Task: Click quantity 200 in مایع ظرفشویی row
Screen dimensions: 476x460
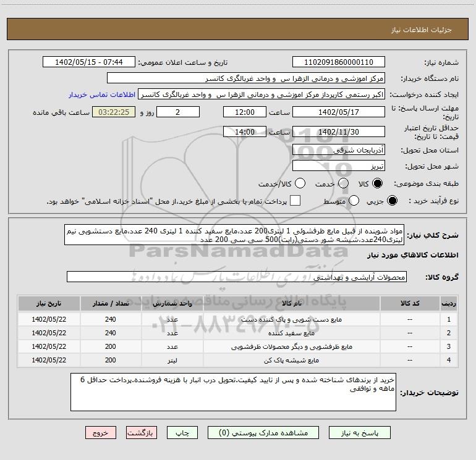Action: (111, 346)
